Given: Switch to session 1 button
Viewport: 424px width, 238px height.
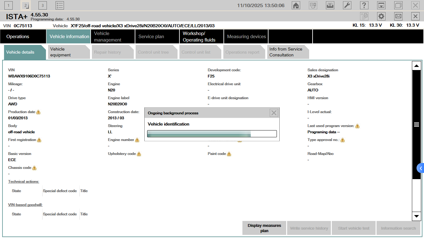Looking at the screenshot, I should (8, 5).
